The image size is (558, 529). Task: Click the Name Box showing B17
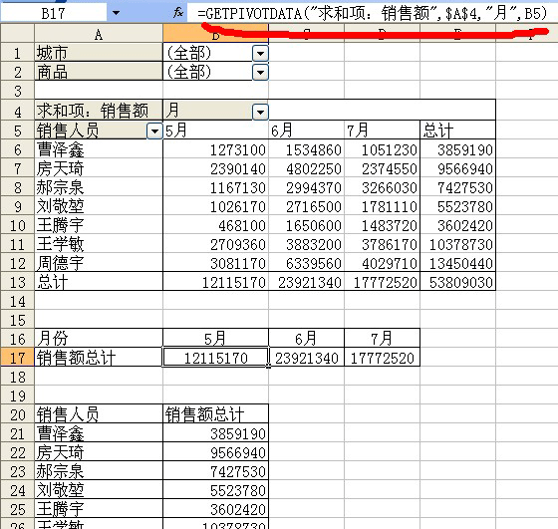(54, 14)
